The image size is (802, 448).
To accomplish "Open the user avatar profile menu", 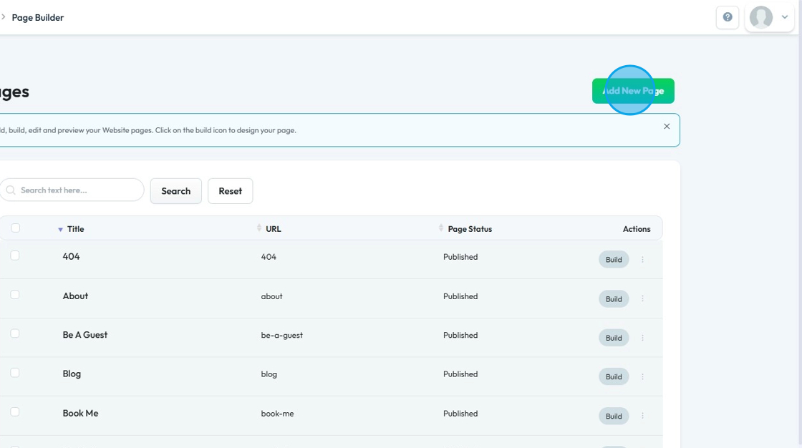I will (761, 17).
